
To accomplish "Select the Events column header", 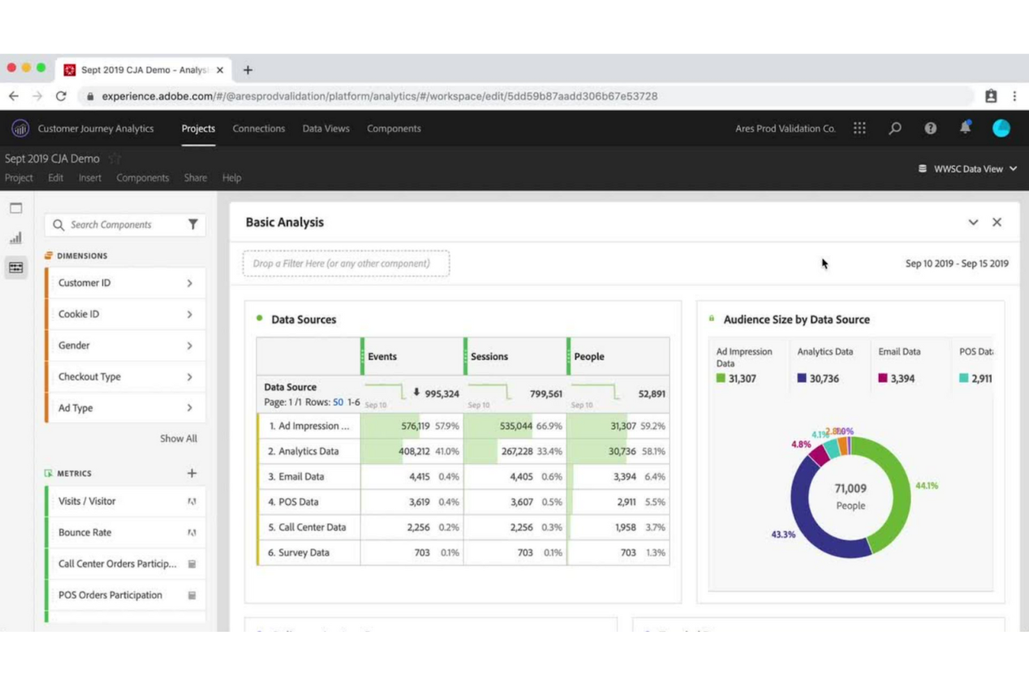I will 412,357.
